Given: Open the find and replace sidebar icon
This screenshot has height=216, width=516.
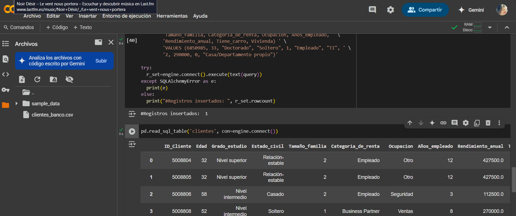Looking at the screenshot, I should click(x=6, y=59).
